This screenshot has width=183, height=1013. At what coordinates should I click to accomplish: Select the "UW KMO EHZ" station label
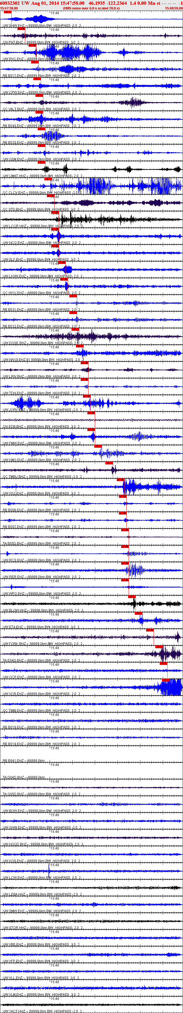pos(13,460)
